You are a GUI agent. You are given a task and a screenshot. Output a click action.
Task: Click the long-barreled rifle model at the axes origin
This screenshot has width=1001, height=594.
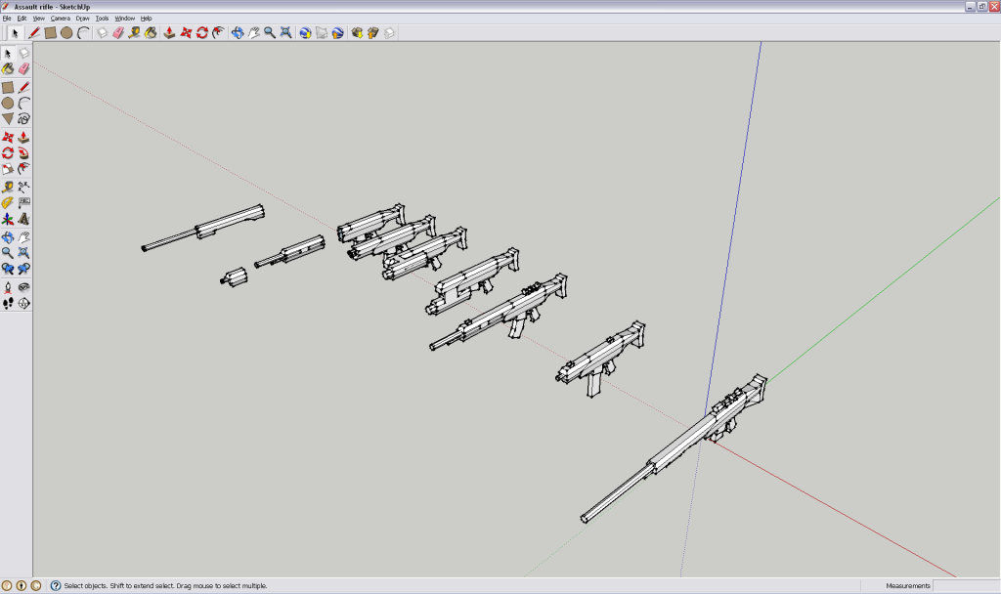point(683,444)
